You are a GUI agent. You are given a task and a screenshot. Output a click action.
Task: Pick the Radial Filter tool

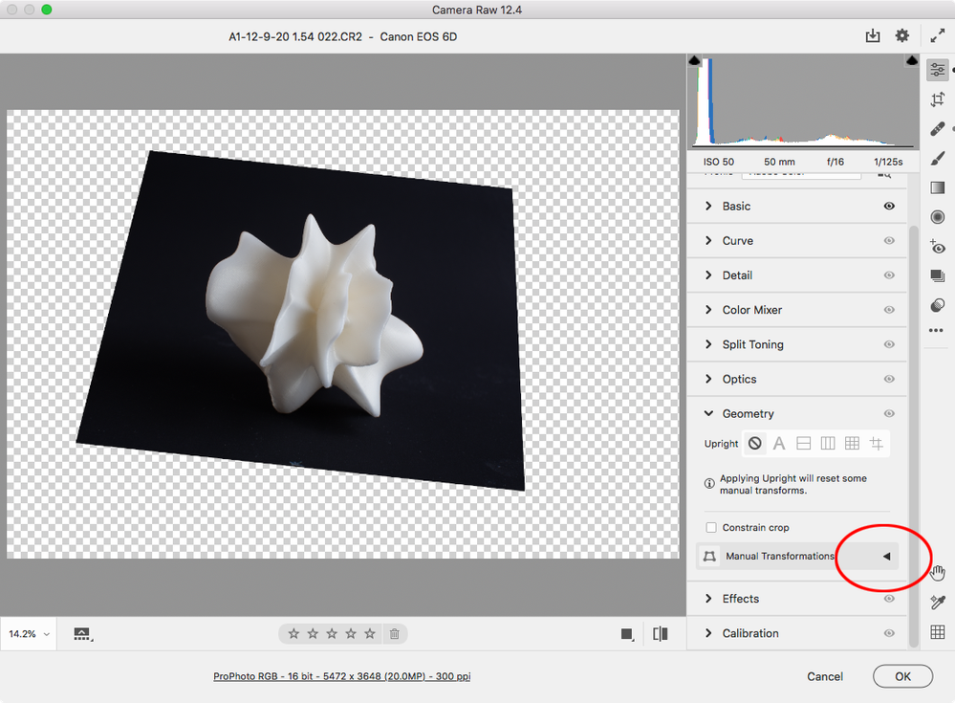(938, 217)
